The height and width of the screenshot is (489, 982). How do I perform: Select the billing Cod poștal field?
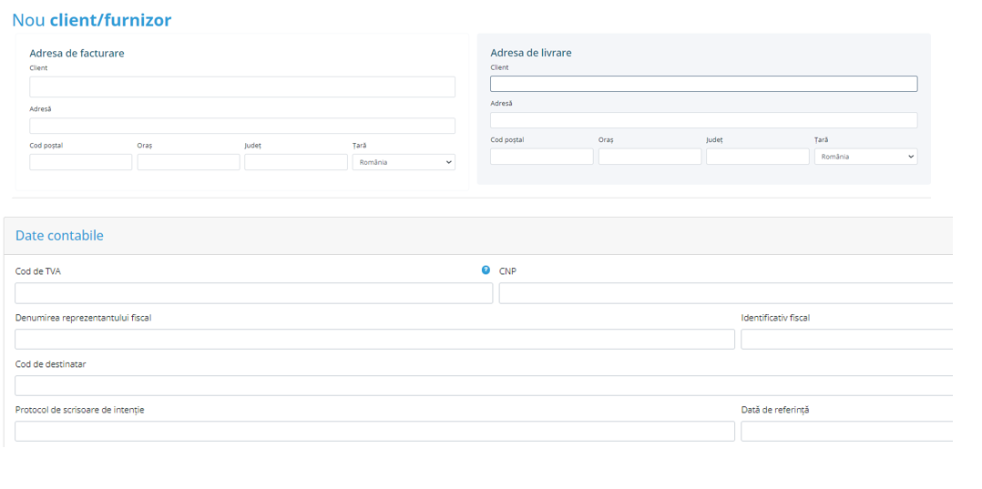(80, 162)
